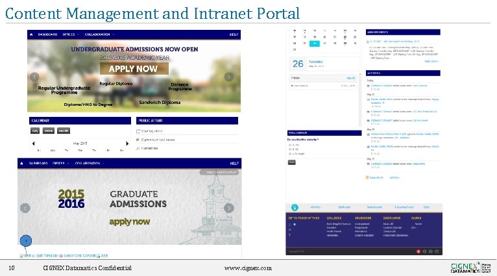Switch calendar to Week view
497x276 pixels.
pos(49,131)
